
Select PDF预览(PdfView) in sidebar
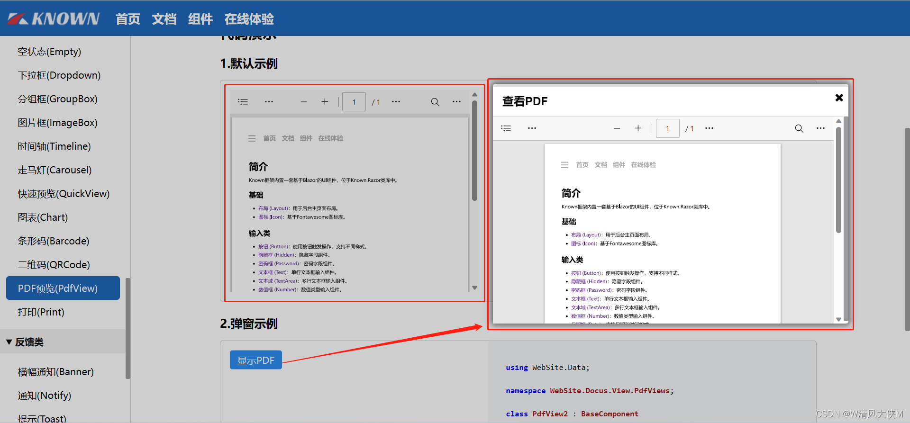[x=63, y=288]
